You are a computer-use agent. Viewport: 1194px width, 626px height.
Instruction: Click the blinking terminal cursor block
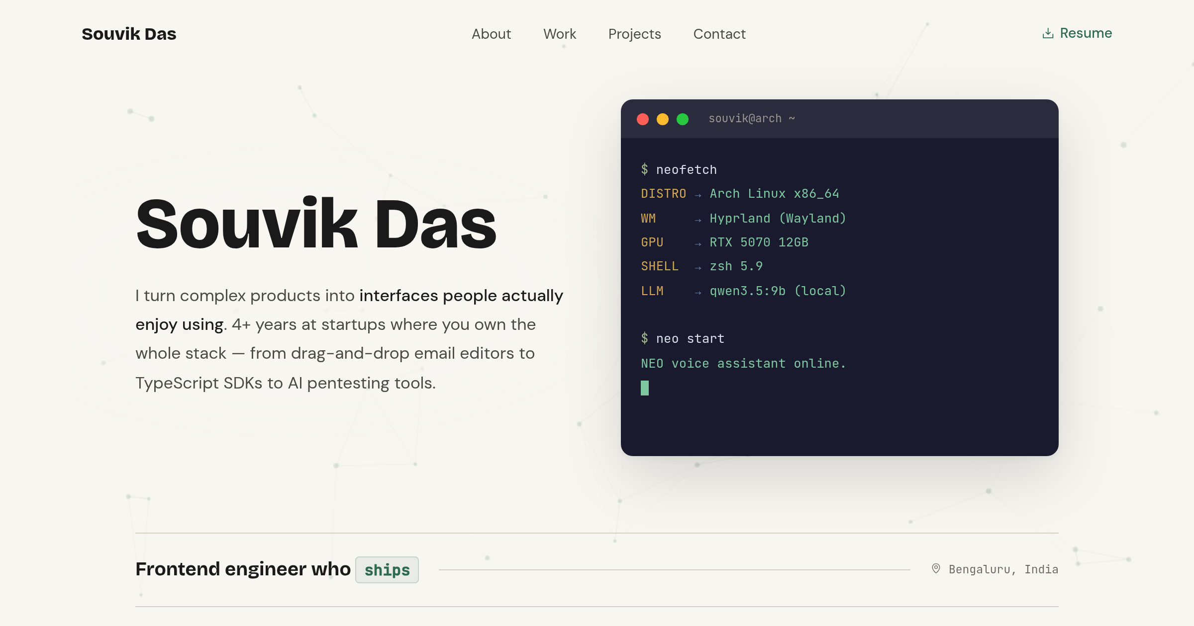click(x=645, y=388)
